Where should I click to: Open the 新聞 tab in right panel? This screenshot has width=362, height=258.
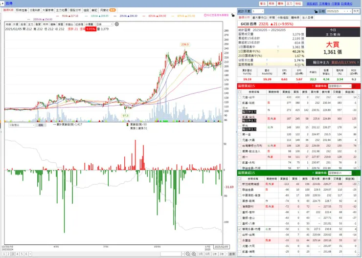(272, 18)
